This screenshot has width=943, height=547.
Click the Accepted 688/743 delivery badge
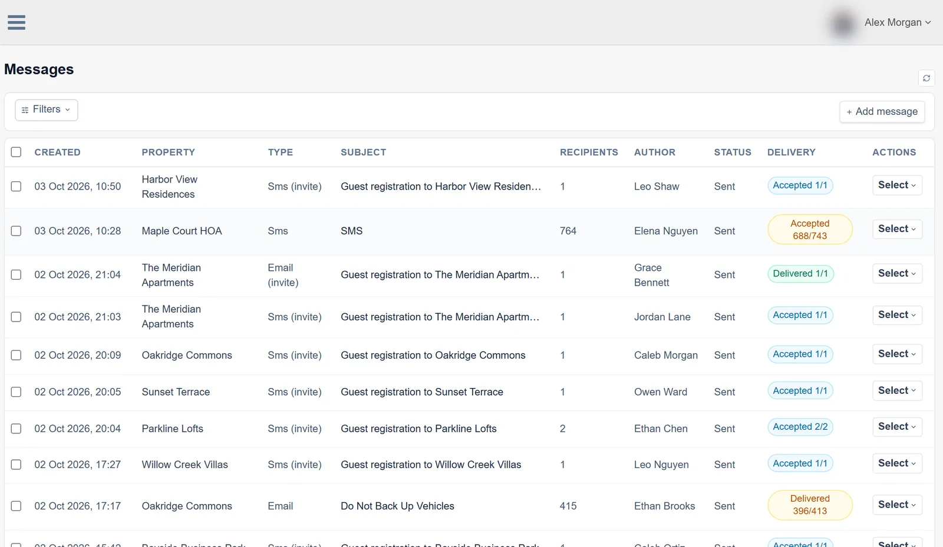[810, 230]
